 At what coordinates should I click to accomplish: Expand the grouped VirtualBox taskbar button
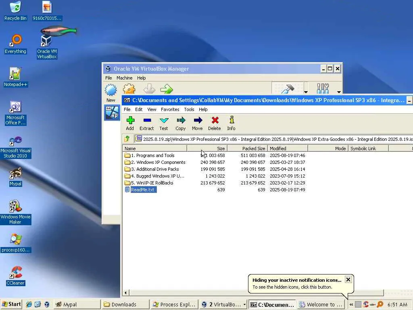click(223, 304)
